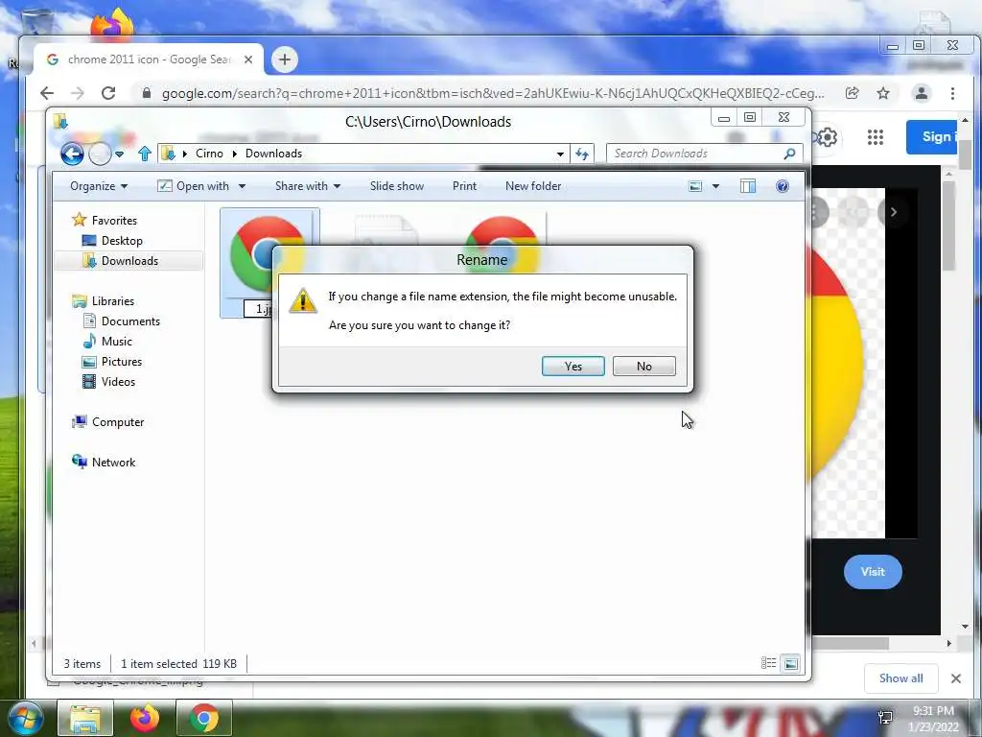Click Print in the Explorer toolbar
This screenshot has width=982, height=737.
point(464,186)
